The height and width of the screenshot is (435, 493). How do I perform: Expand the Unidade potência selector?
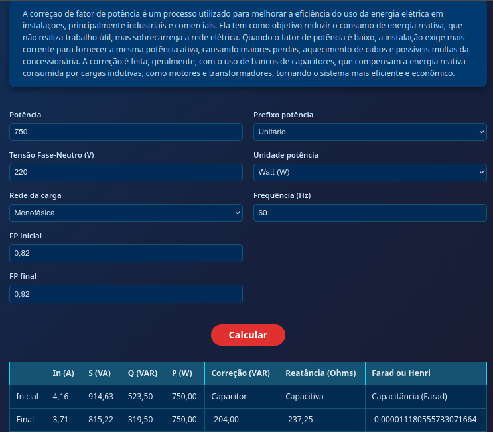click(370, 172)
